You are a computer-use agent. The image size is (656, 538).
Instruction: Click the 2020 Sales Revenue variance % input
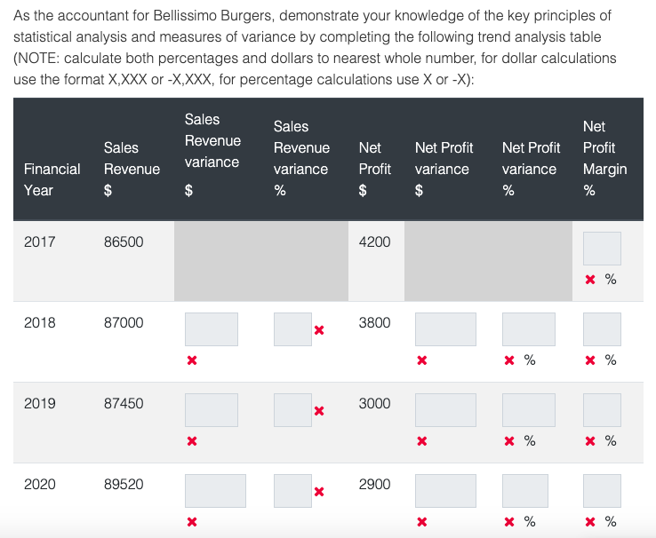[x=292, y=491]
